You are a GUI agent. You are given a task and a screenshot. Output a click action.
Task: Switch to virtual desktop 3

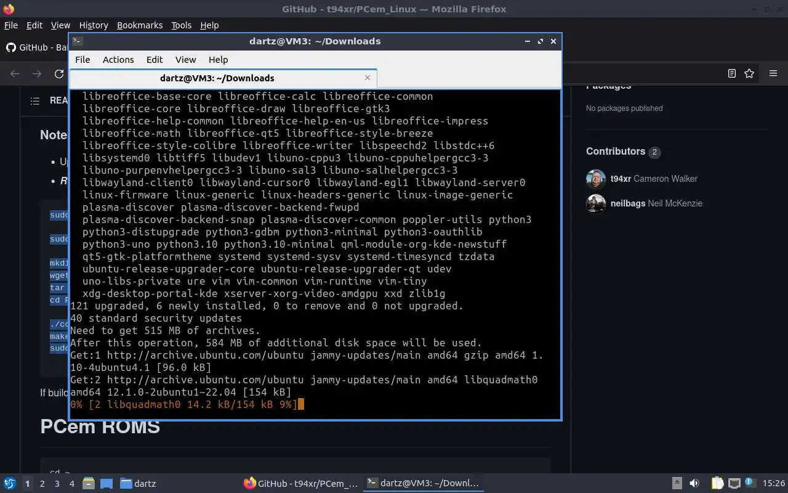pos(57,484)
